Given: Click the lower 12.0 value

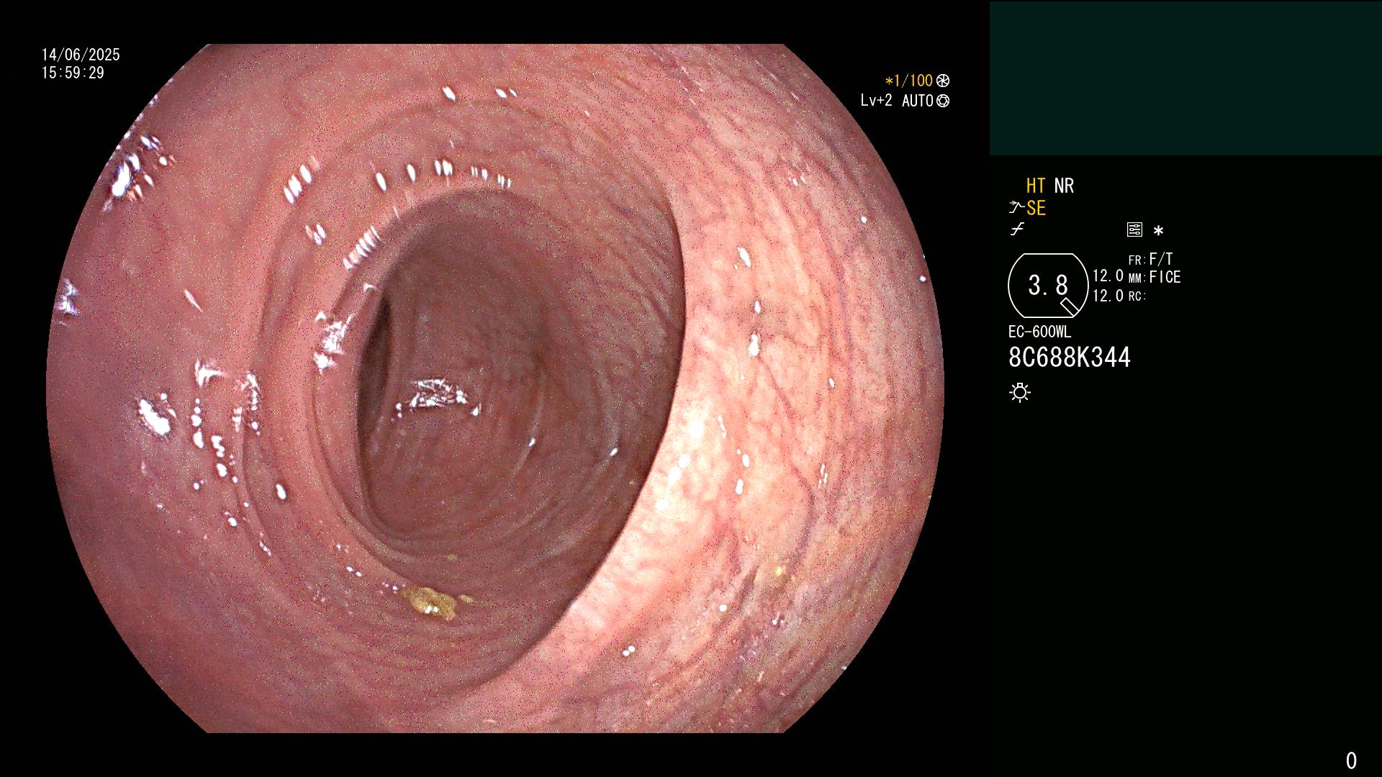Looking at the screenshot, I should (x=1108, y=296).
